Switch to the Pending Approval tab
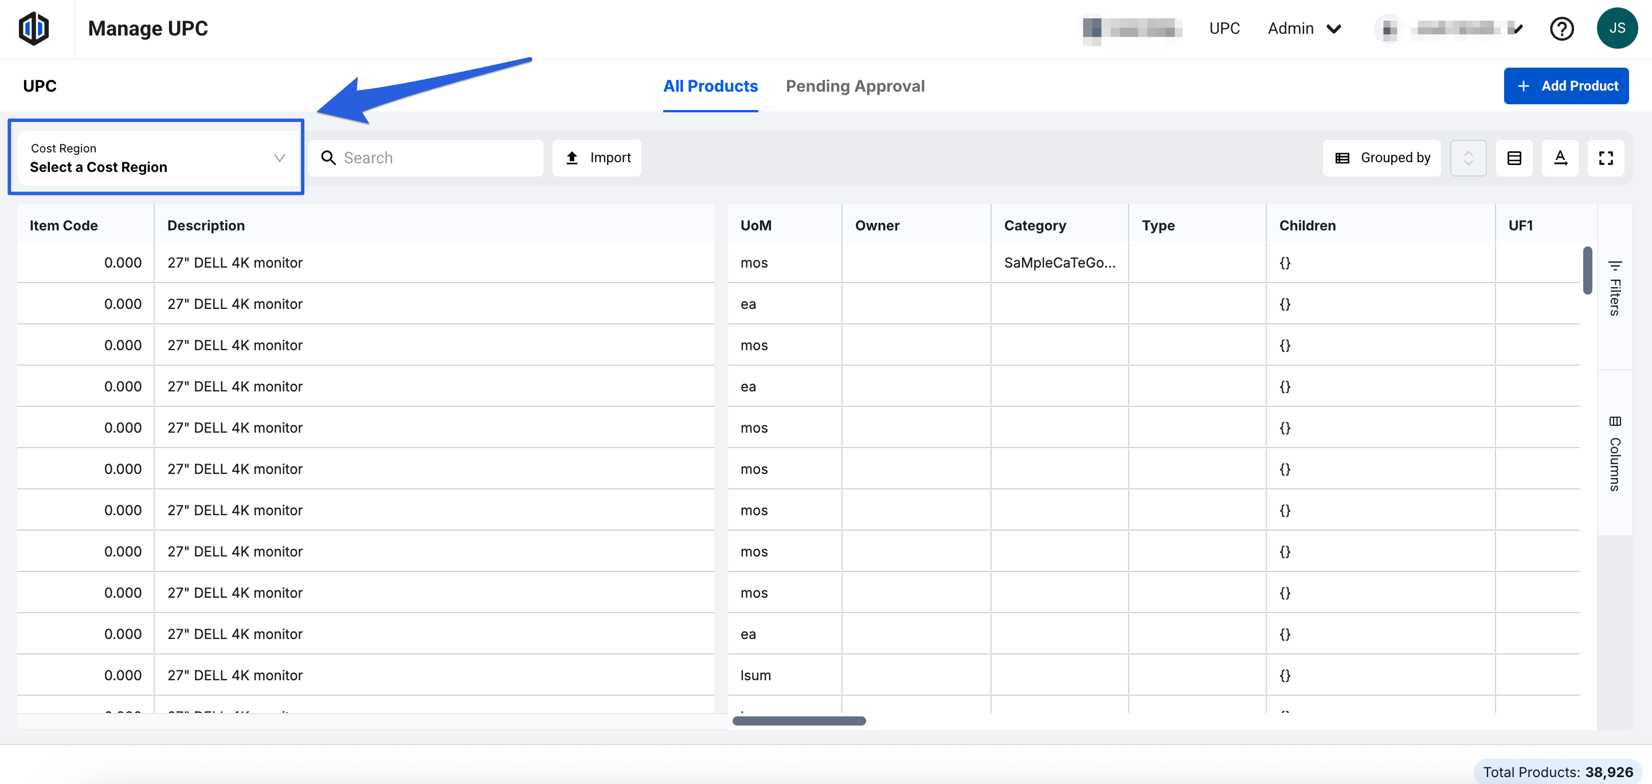Screen dimensions: 1652x784 point(855,86)
